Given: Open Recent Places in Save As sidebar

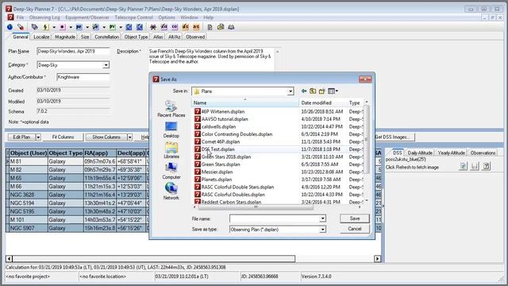Looking at the screenshot, I should [171, 109].
